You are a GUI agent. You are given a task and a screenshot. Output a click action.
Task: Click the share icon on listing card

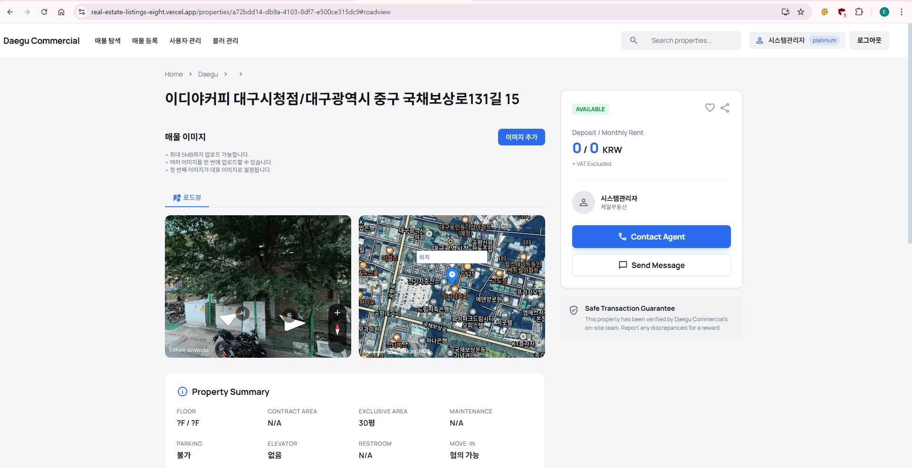(x=725, y=108)
